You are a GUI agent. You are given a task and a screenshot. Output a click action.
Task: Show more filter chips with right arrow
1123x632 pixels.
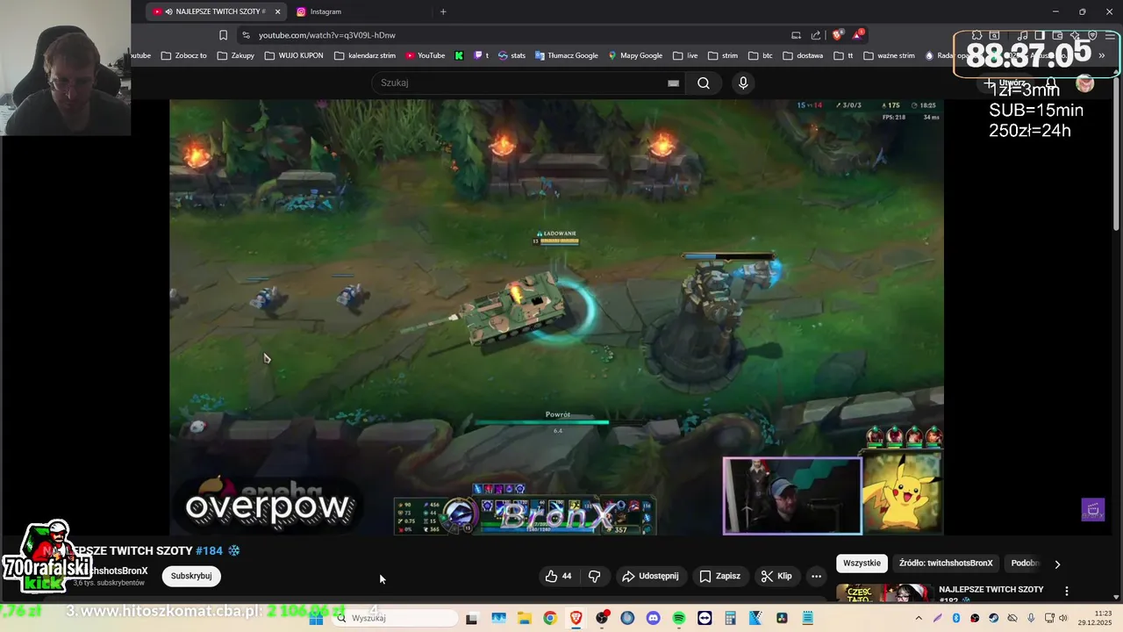pyautogui.click(x=1057, y=564)
